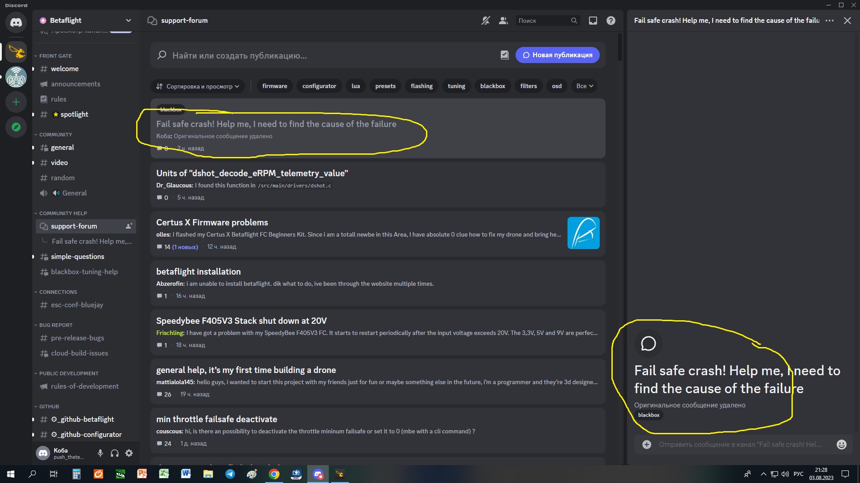Click Add a Server plus icon

tap(16, 102)
